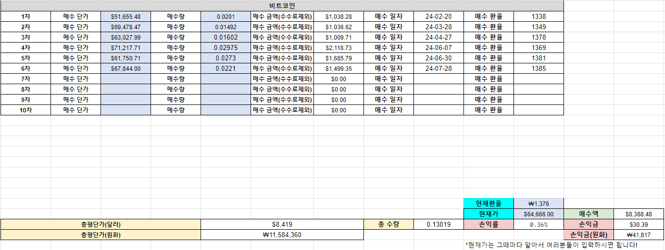Click the 총평단가(원화) label cell

[101, 235]
